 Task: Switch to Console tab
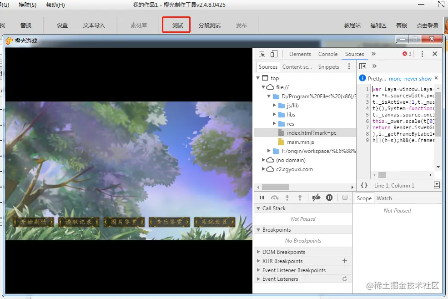click(x=328, y=54)
